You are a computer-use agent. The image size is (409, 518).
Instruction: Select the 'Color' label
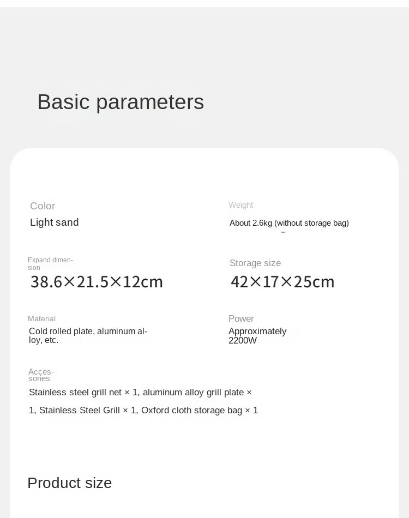(x=43, y=206)
